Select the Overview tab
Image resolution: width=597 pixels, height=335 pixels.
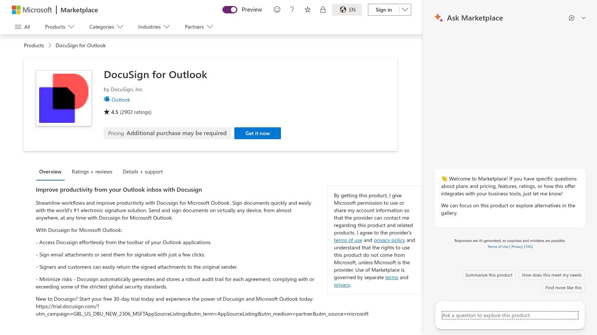[x=50, y=172]
